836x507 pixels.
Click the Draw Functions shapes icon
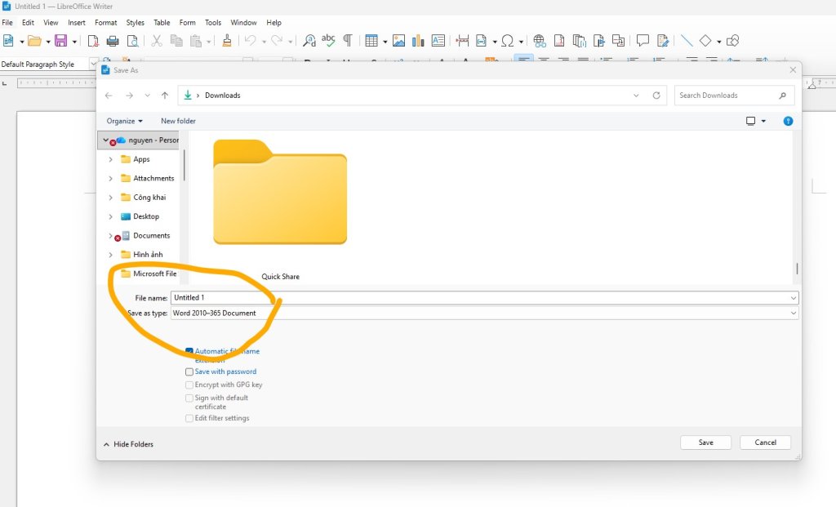tap(733, 41)
